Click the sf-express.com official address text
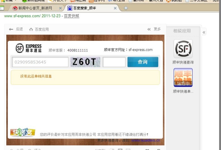The width and height of the screenshot is (221, 150). [141, 50]
